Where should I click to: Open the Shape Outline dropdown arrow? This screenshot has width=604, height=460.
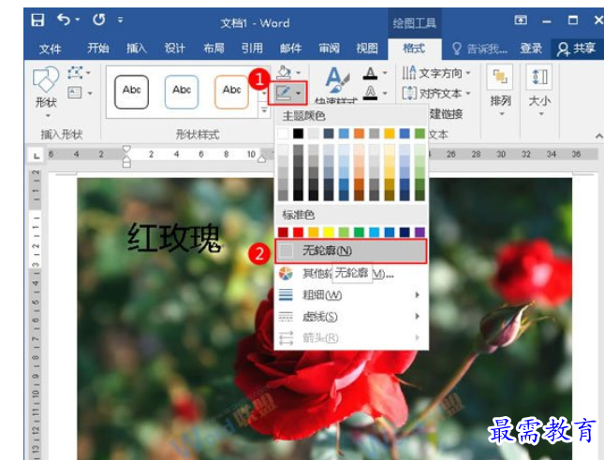point(299,93)
